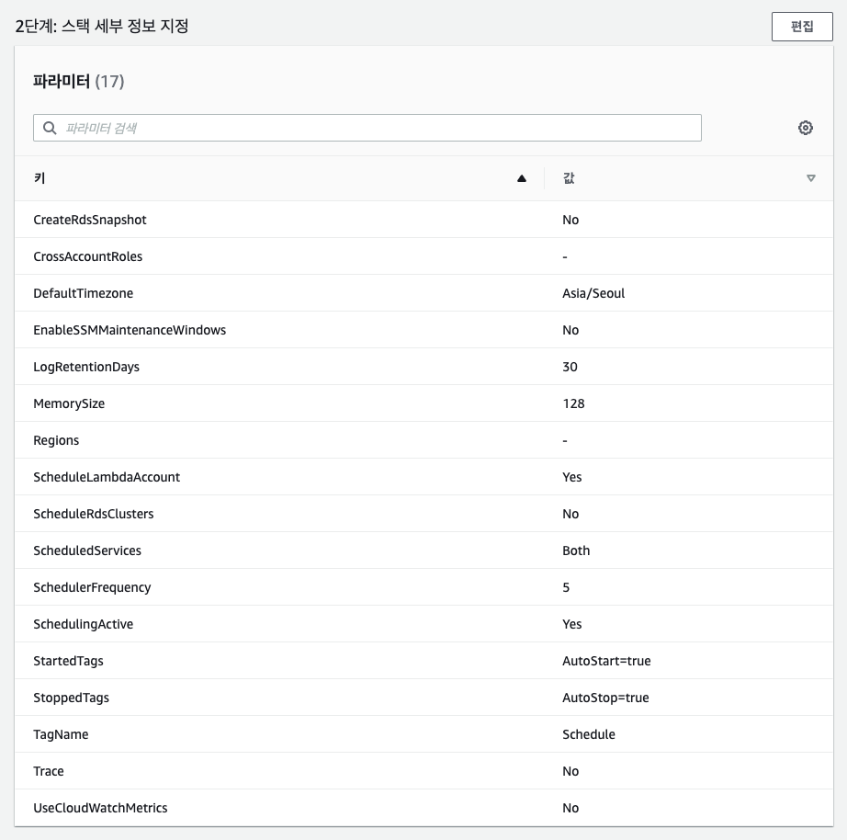Select the ScheduleLambdaAccount key
The image size is (847, 840).
pyautogui.click(x=107, y=477)
